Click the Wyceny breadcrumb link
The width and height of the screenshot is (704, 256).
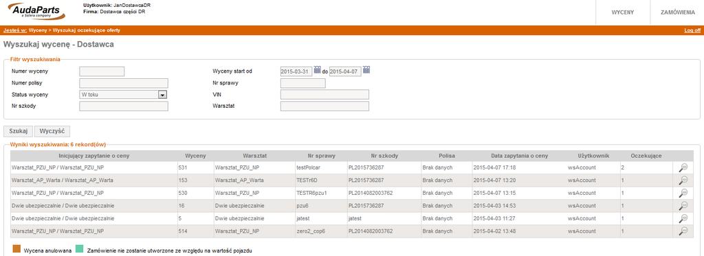tap(38, 30)
